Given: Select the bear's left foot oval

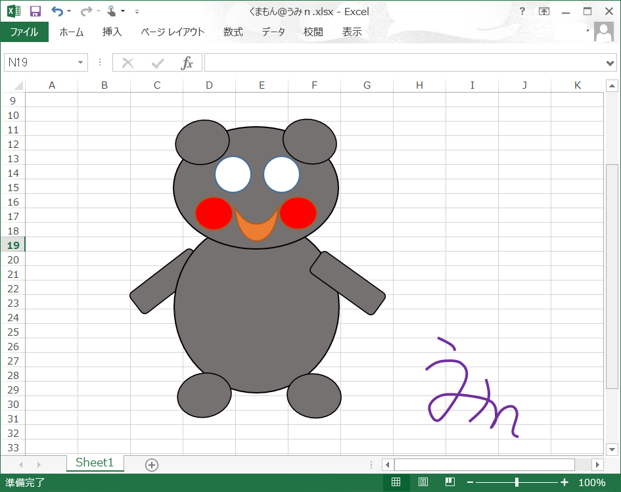Looking at the screenshot, I should [x=204, y=395].
